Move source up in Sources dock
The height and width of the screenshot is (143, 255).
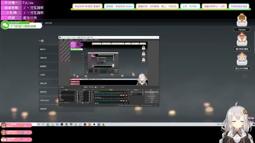[x=85, y=103]
